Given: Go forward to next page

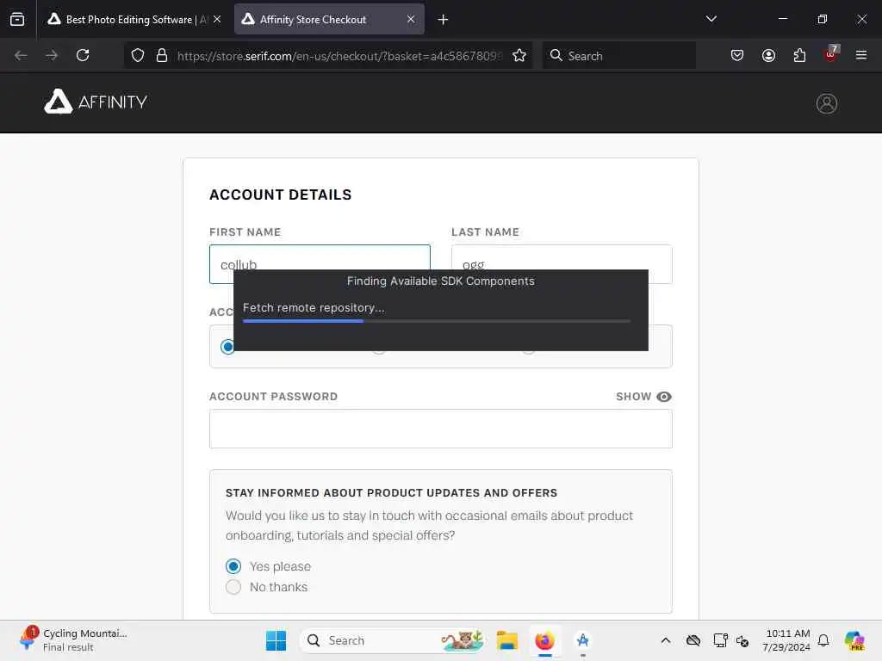Looking at the screenshot, I should tap(51, 55).
